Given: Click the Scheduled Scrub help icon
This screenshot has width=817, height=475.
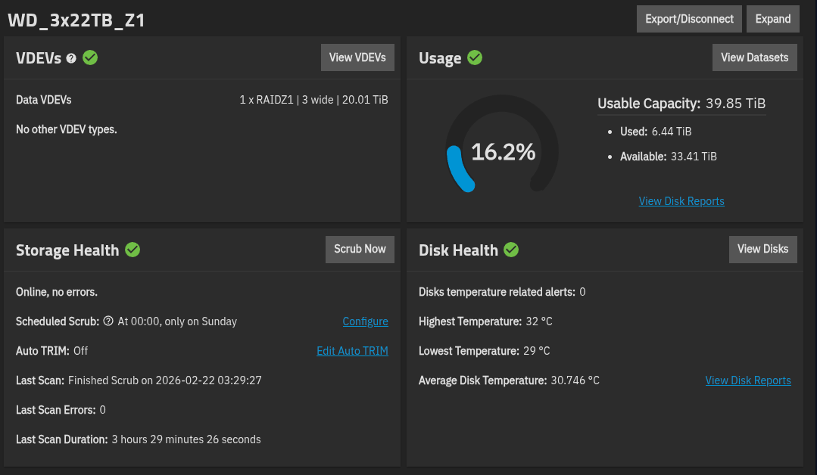Looking at the screenshot, I should (x=108, y=321).
